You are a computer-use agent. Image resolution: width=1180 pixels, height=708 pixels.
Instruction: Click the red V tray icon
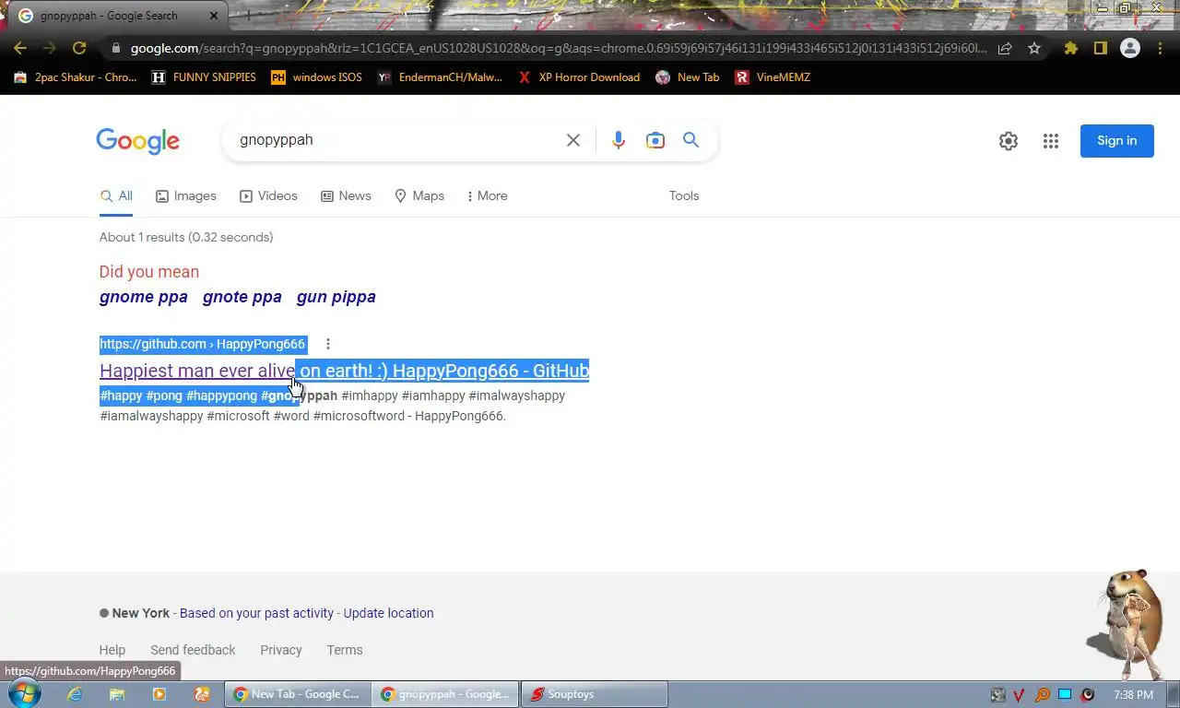click(x=1019, y=695)
